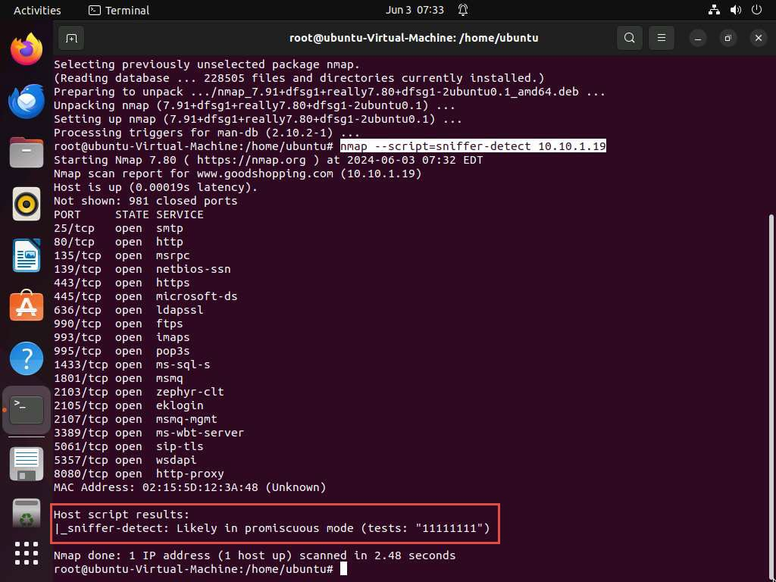The height and width of the screenshot is (582, 776).
Task: Open the text editor from dock
Action: 27,462
